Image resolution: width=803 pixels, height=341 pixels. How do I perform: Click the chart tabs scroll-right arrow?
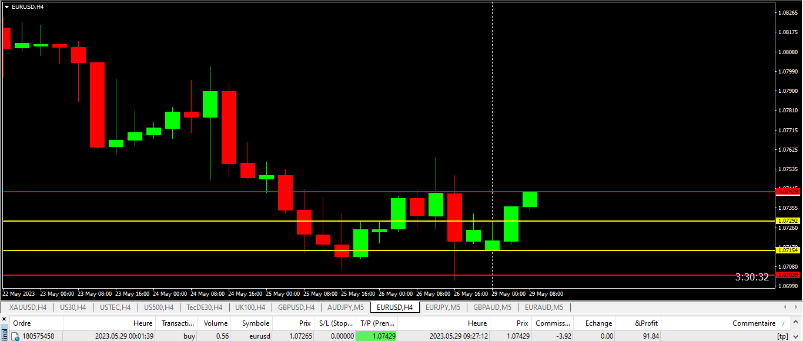tap(796, 307)
